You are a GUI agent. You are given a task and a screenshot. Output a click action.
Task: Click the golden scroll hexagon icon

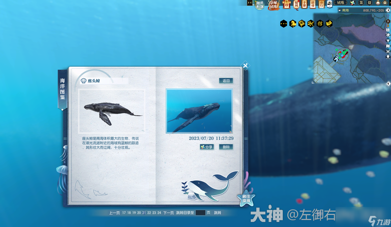pyautogui.click(x=329, y=24)
